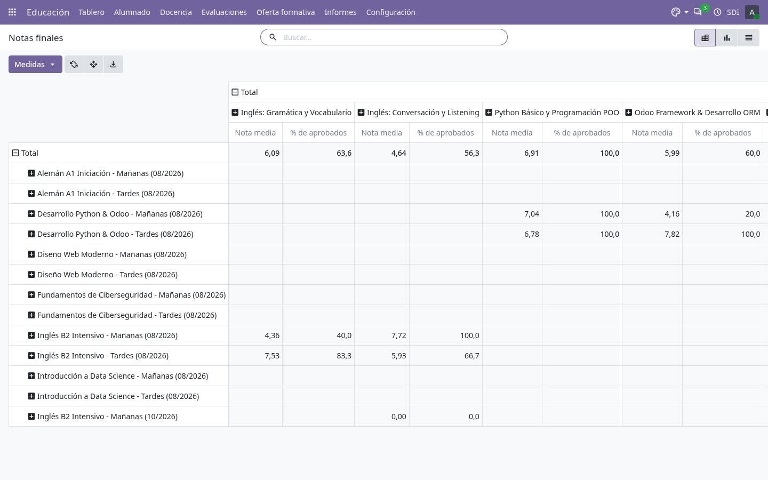The width and height of the screenshot is (768, 480).
Task: Open the Informes menu
Action: pos(340,12)
